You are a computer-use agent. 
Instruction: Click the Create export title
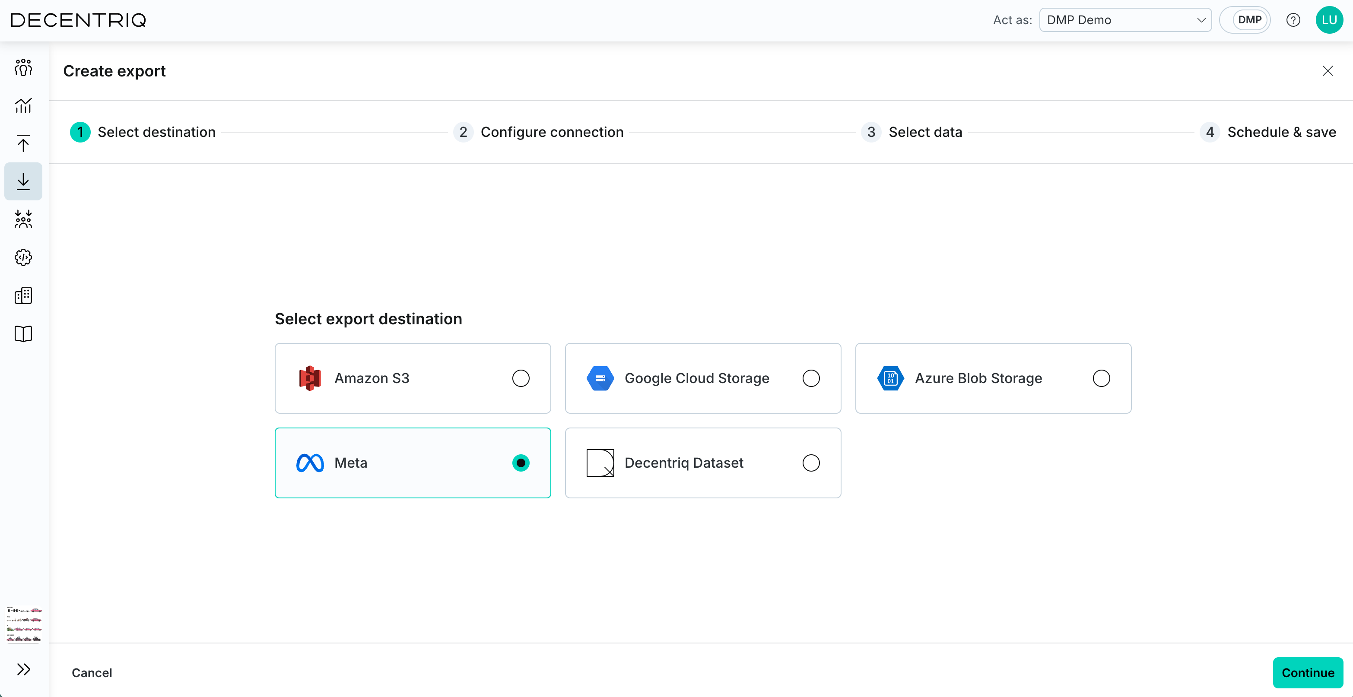click(114, 71)
